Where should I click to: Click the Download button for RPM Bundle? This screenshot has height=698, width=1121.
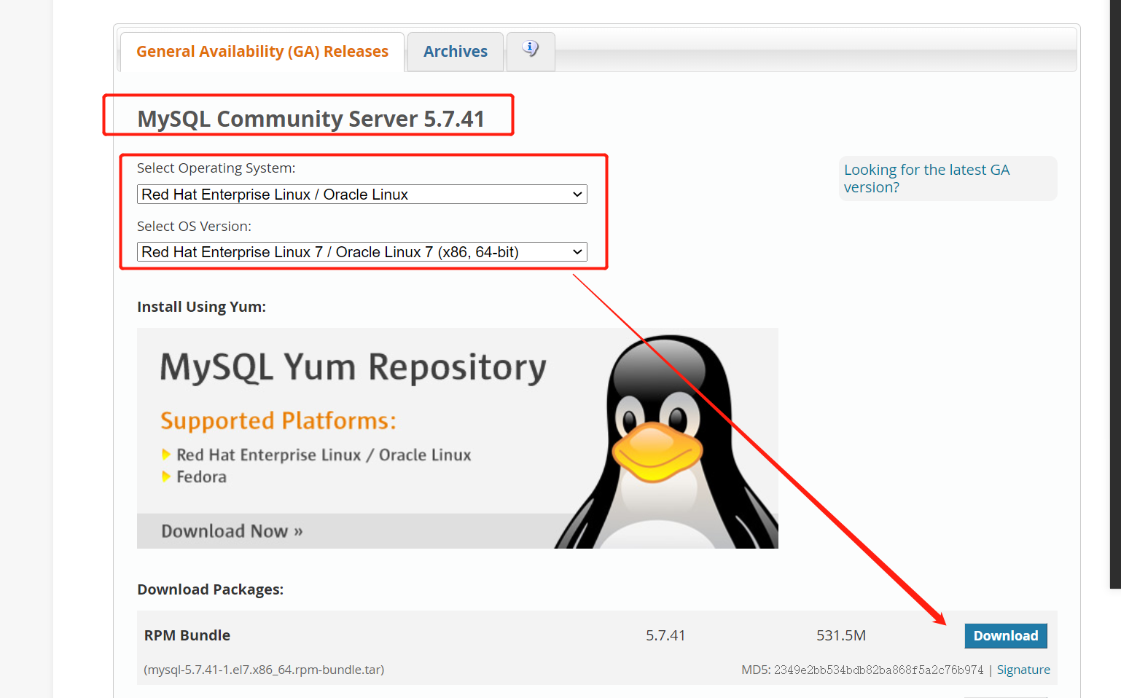1006,635
